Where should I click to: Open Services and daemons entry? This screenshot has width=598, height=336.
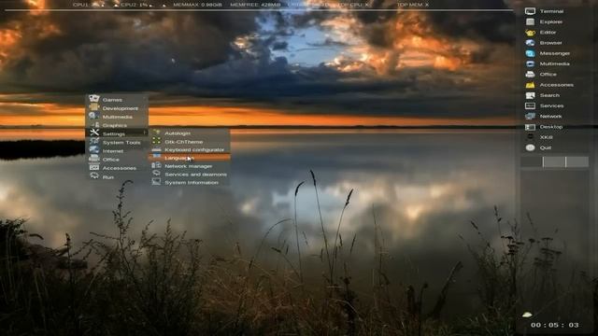click(x=190, y=175)
